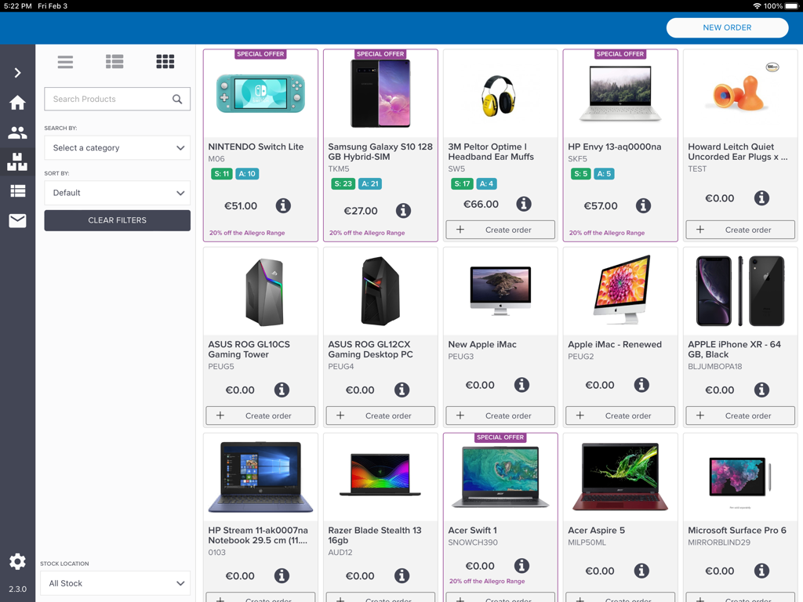The width and height of the screenshot is (803, 602).
Task: Click the magnifier in the Search Products field
Action: pos(176,99)
